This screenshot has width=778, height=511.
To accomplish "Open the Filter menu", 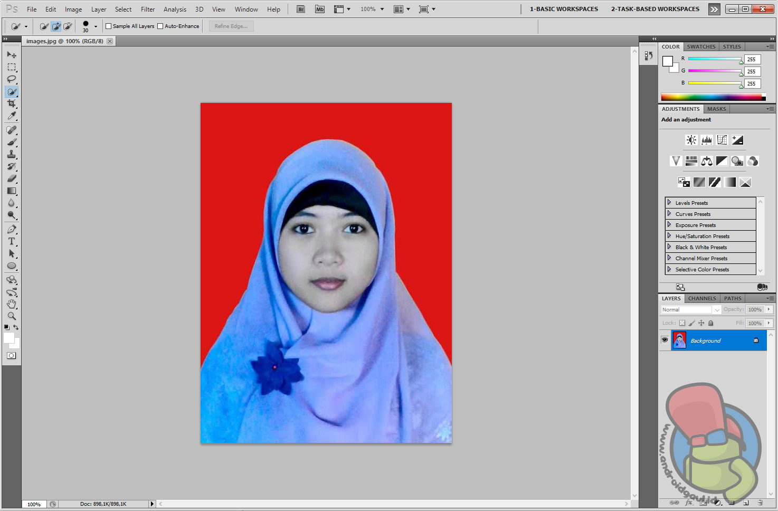I will point(147,9).
